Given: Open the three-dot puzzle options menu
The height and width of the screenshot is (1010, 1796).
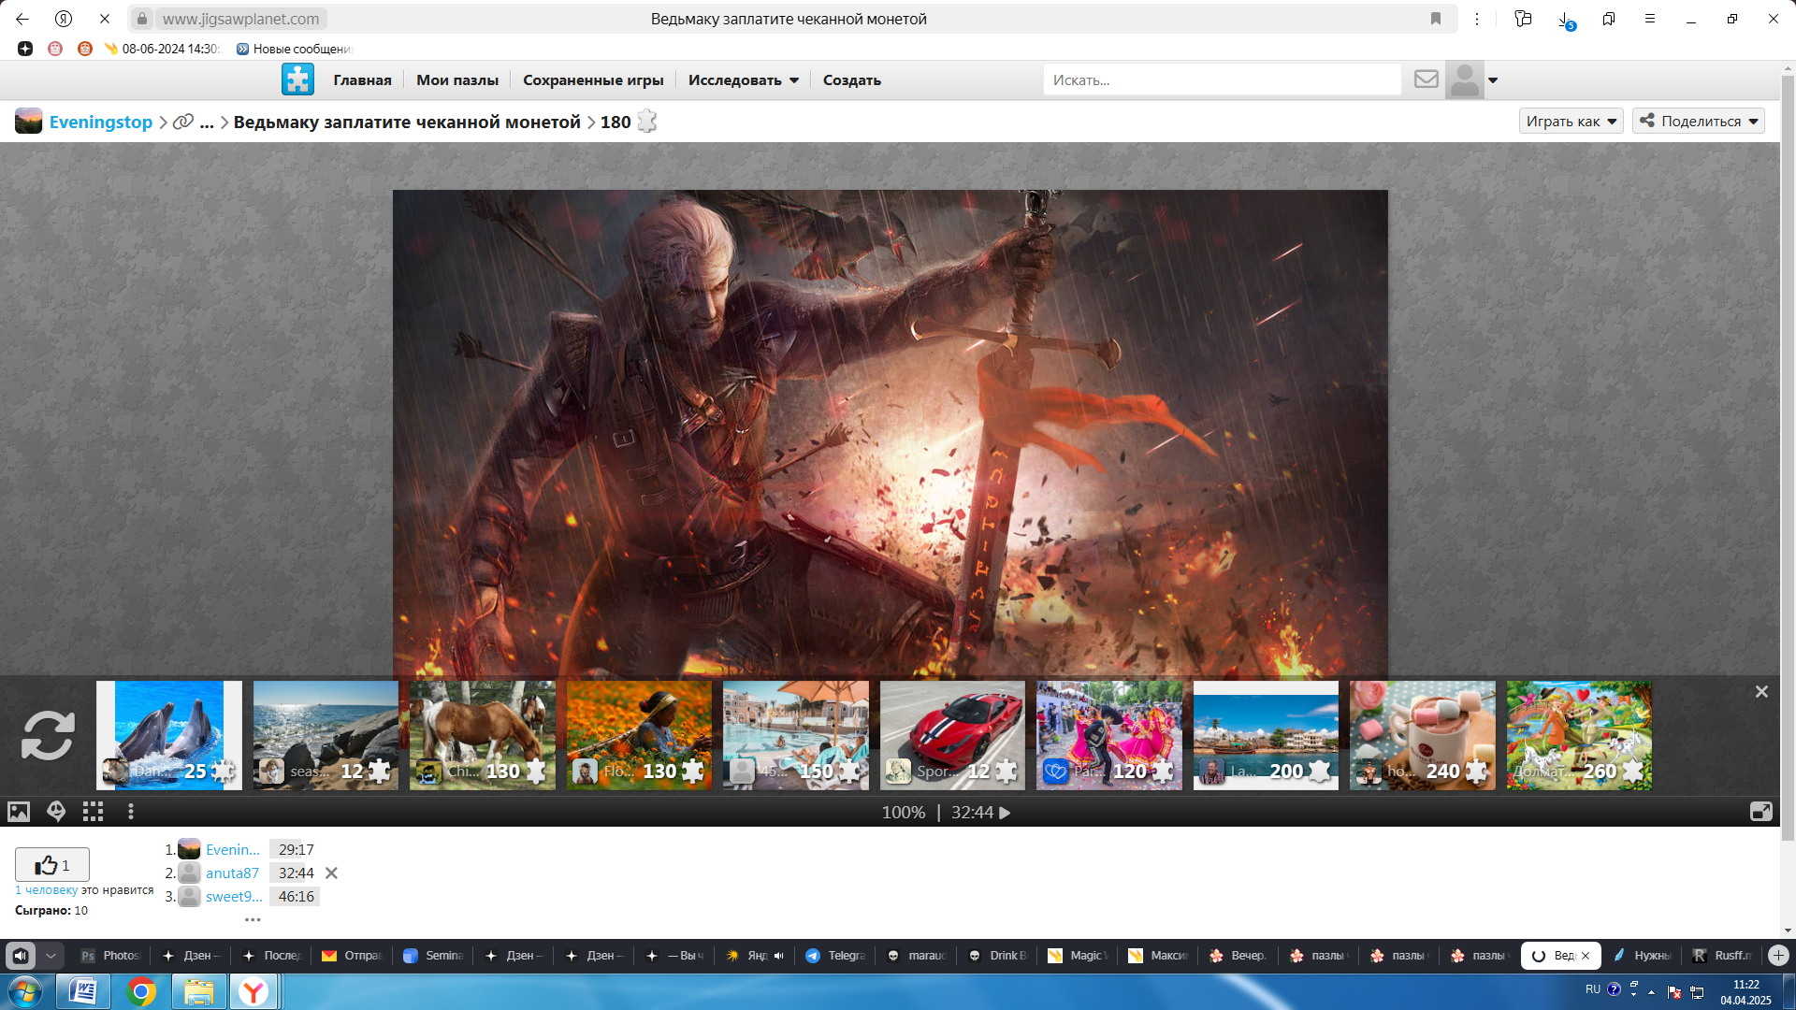Looking at the screenshot, I should [131, 812].
